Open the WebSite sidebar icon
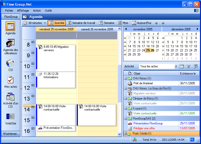201x144 pixels. (10, 117)
